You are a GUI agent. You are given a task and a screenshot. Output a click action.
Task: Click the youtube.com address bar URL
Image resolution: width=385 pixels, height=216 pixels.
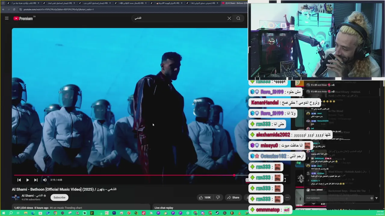coord(59,9)
